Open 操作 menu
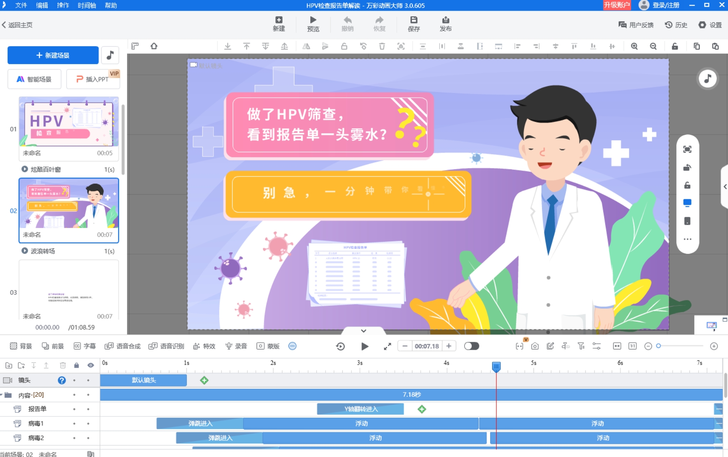Viewport: 728px width, 457px height. pyautogui.click(x=63, y=5)
